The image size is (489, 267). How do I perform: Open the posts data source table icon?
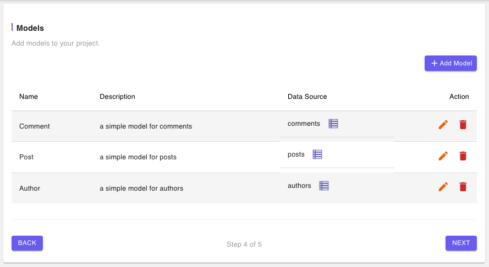[317, 154]
